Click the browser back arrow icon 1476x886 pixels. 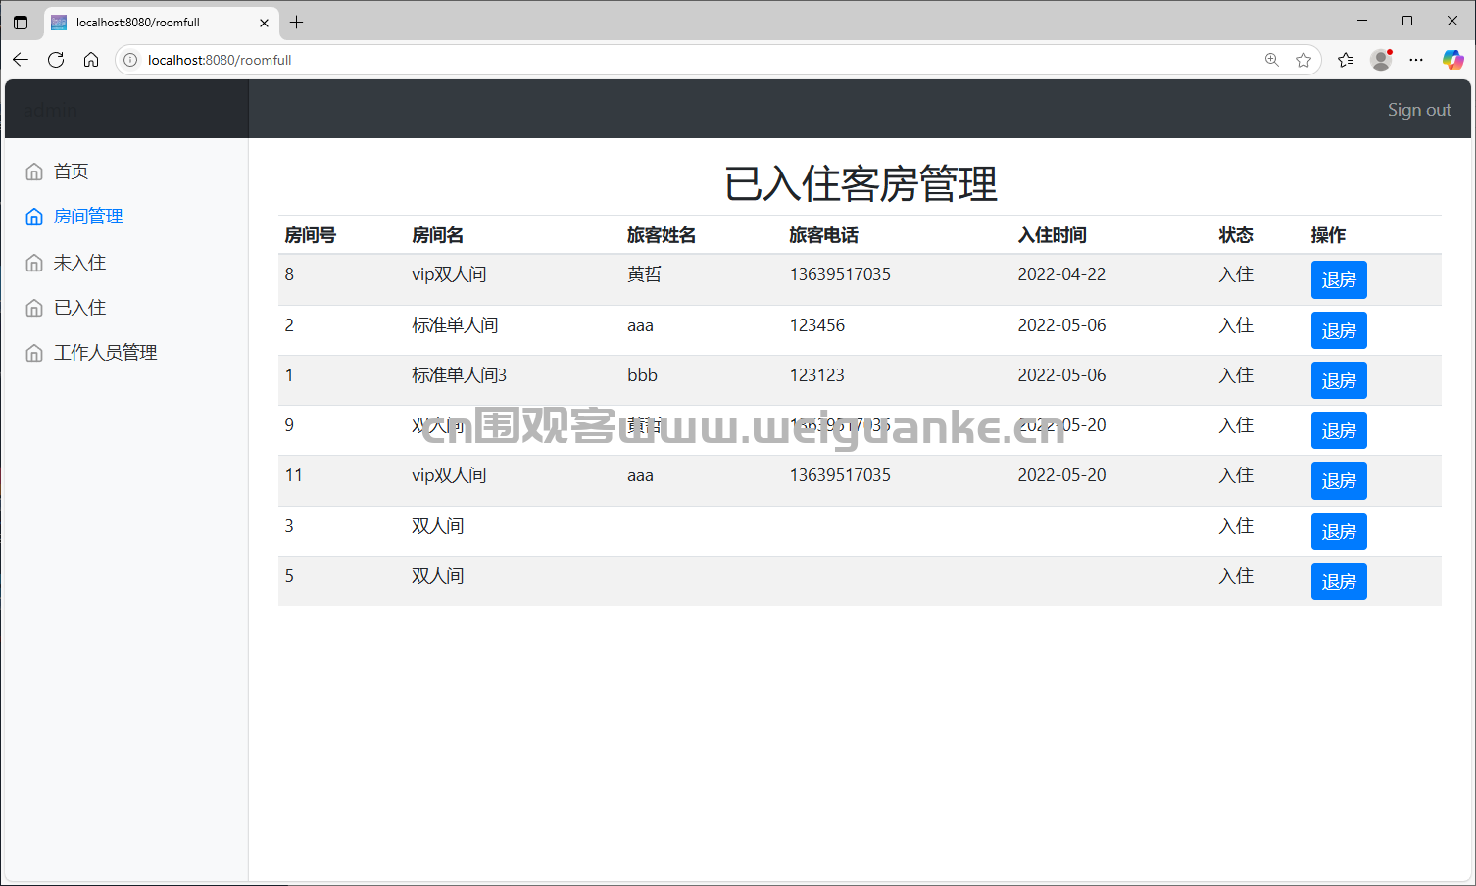[21, 60]
